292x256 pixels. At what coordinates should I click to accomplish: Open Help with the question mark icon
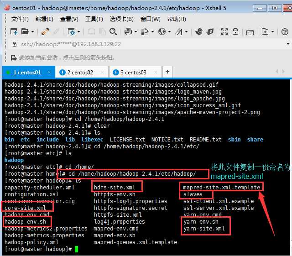[285, 32]
